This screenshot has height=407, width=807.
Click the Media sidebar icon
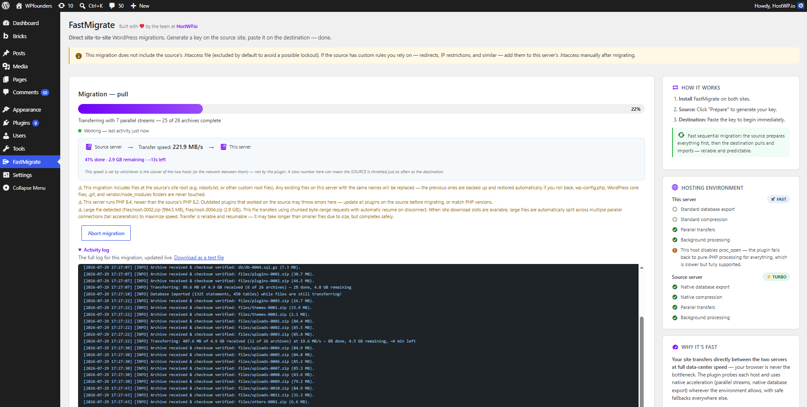[x=6, y=66]
